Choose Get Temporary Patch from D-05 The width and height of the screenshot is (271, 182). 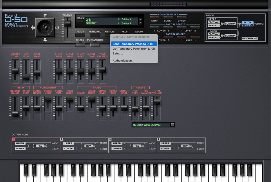[134, 49]
